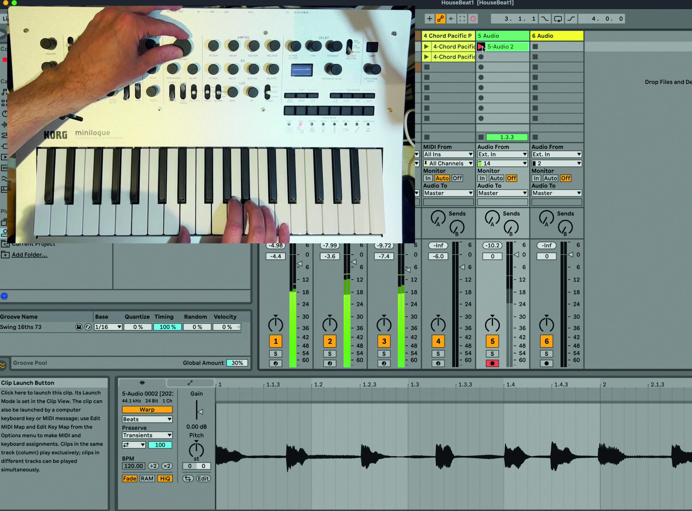Open track 6 input channel 2 dropdown
Image resolution: width=692 pixels, height=511 pixels.
tap(556, 163)
